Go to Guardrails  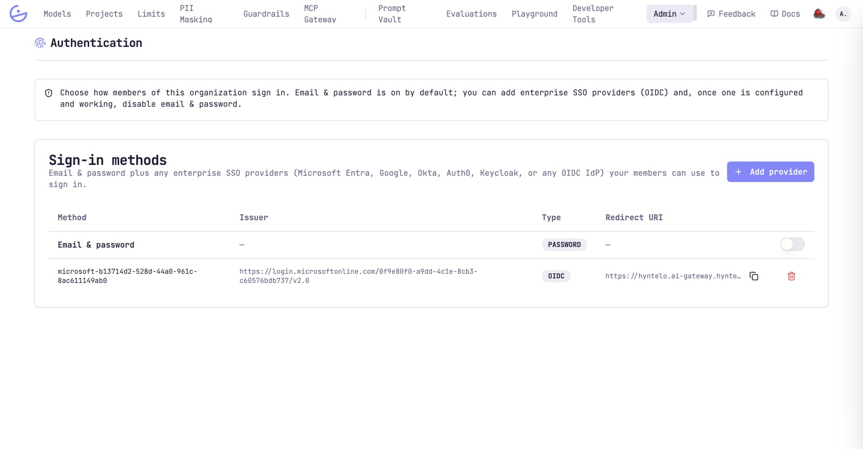(266, 14)
